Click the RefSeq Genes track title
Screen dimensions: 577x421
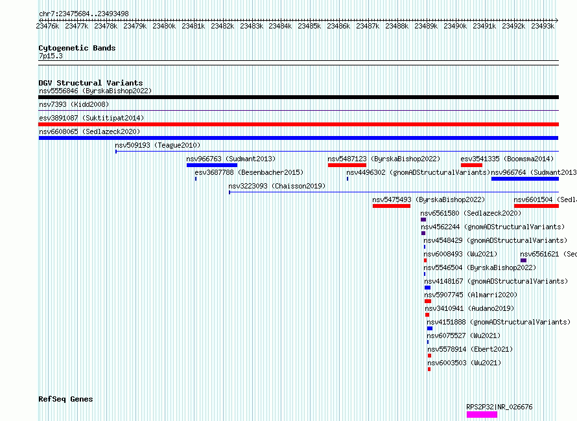click(65, 399)
